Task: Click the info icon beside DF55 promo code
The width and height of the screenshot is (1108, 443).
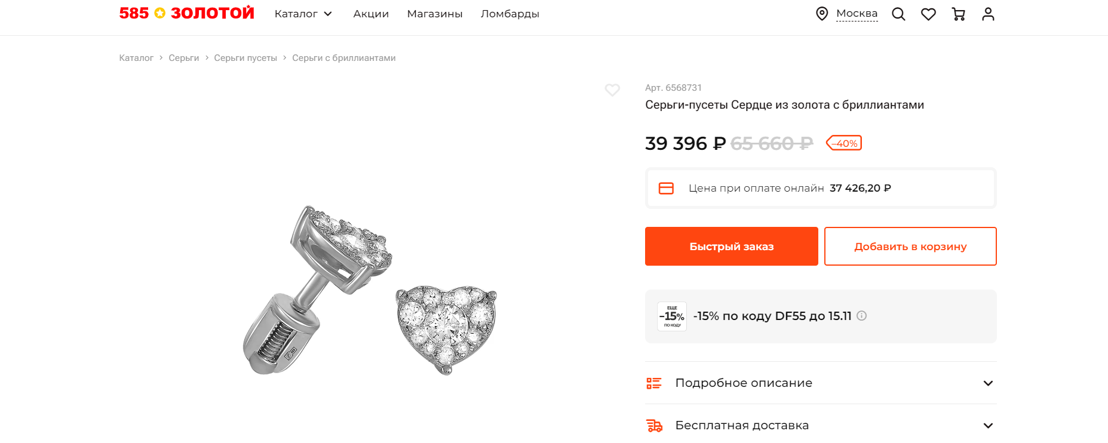Action: 861,316
